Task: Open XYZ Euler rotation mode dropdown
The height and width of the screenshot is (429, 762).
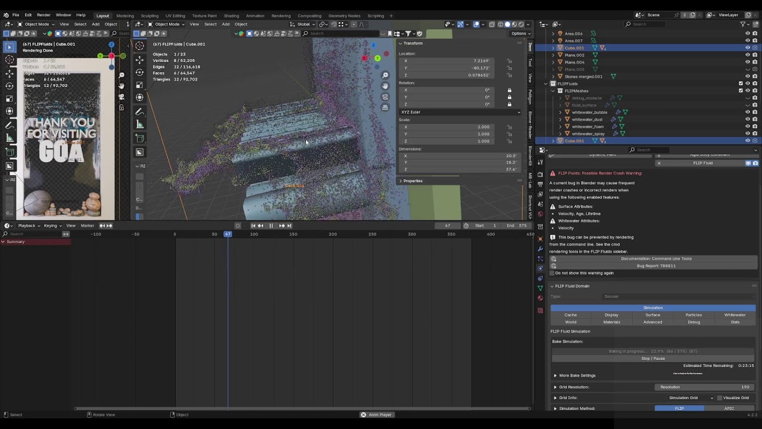Action: [x=460, y=112]
